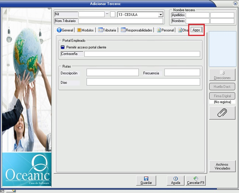Enable Permitir acceso portal cliente checkbox
Screen dimensions: 239x193
click(x=63, y=47)
